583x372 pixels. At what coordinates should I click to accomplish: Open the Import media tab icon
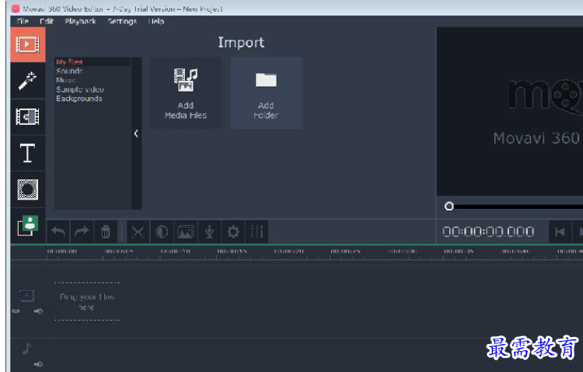(27, 44)
